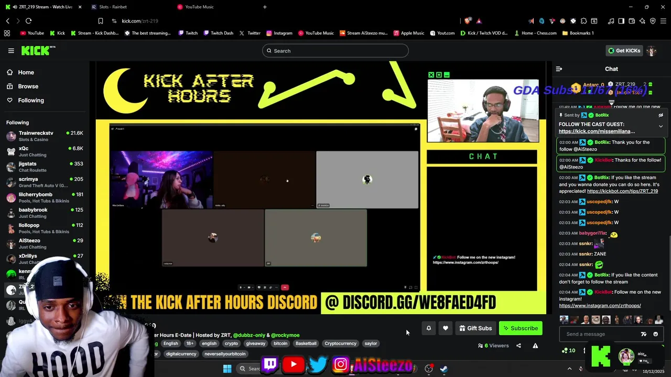Open Brave VPN shield icon
The width and height of the screenshot is (671, 377).
[653, 21]
